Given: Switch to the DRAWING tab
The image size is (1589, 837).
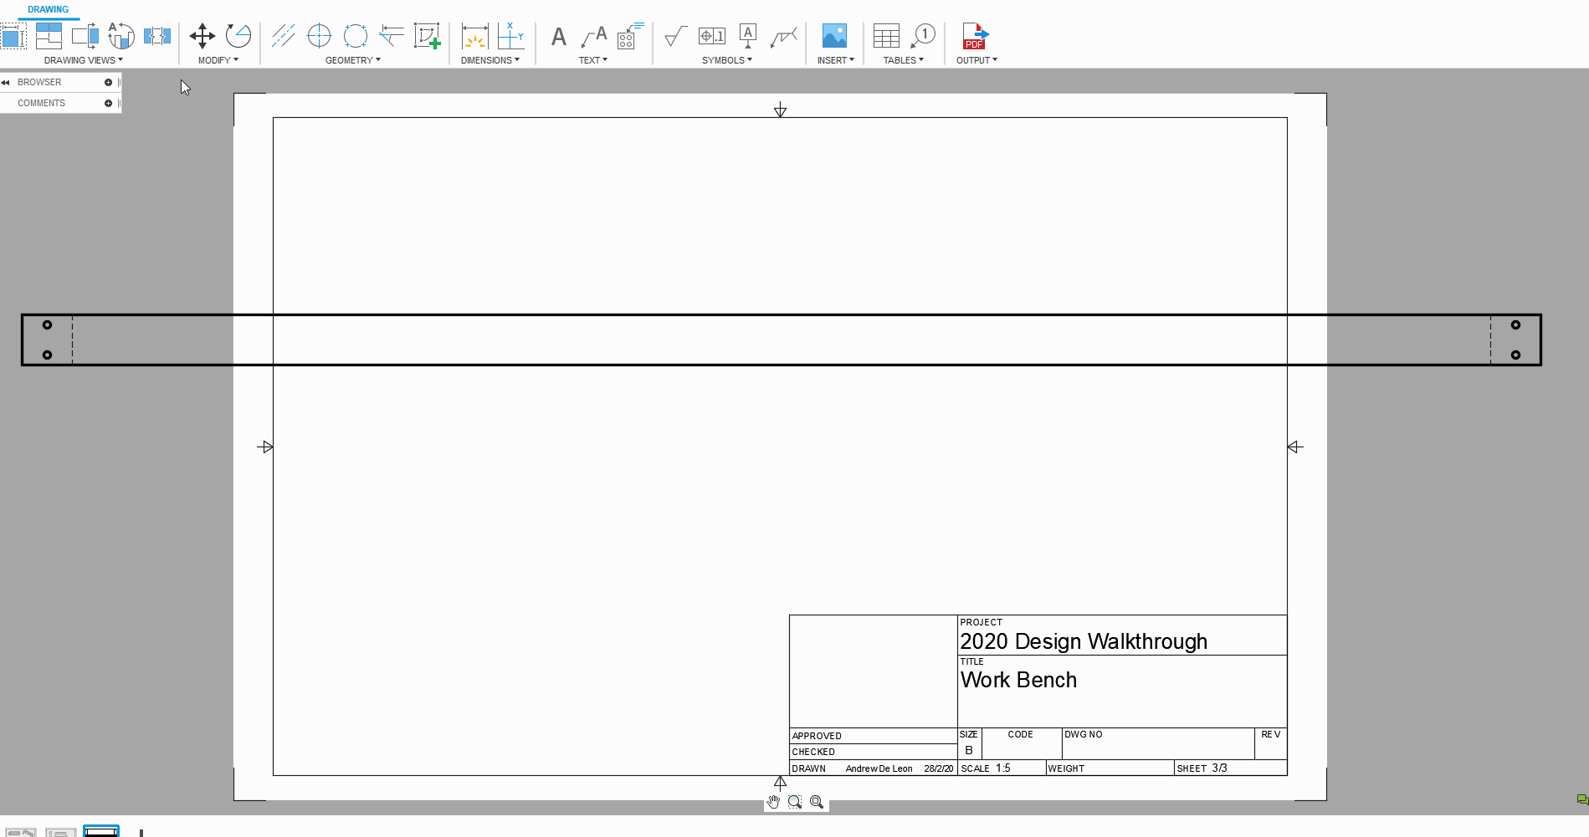Looking at the screenshot, I should [48, 9].
